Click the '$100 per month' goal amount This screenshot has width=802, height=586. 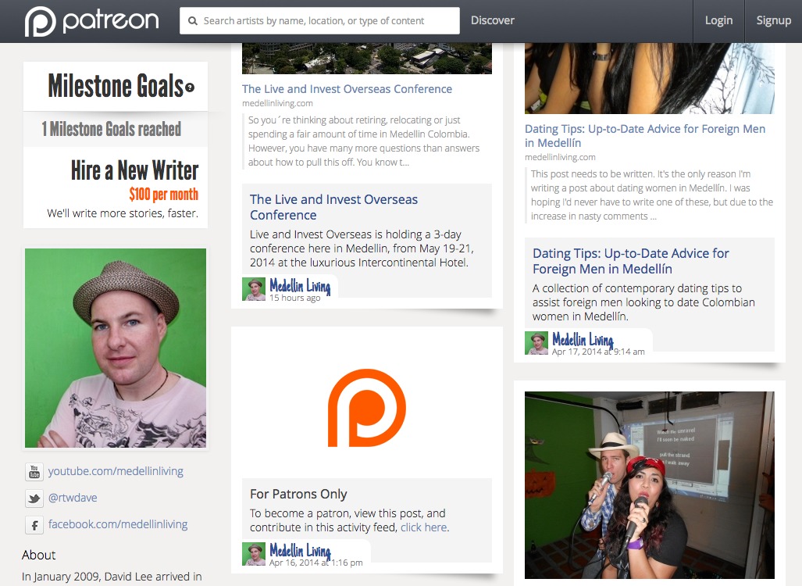[164, 195]
